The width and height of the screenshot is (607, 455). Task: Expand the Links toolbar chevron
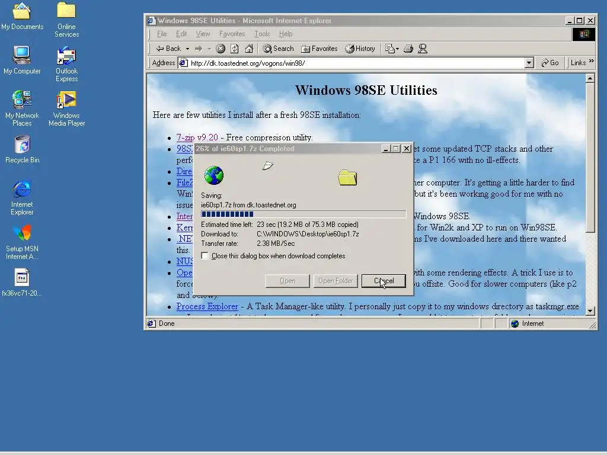(x=591, y=61)
